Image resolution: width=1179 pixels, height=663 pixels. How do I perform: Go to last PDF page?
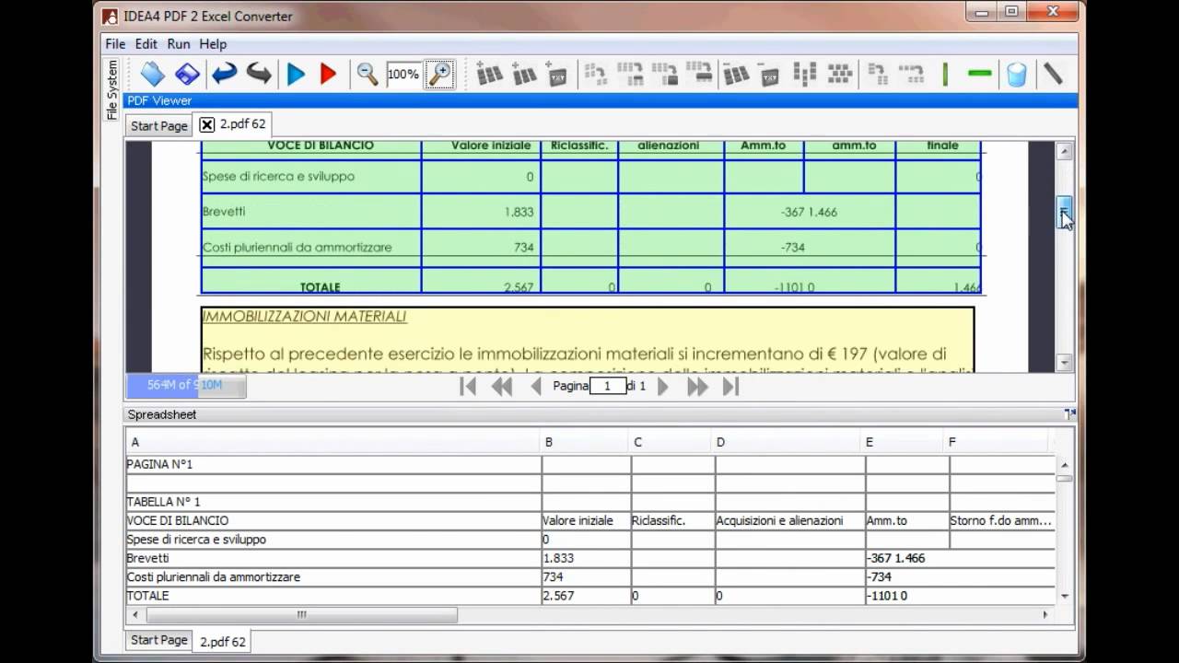coord(730,387)
